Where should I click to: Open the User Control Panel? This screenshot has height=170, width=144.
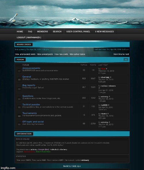[78, 32]
